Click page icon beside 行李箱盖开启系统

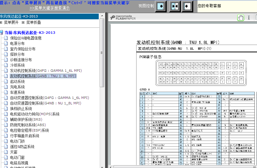6,136
